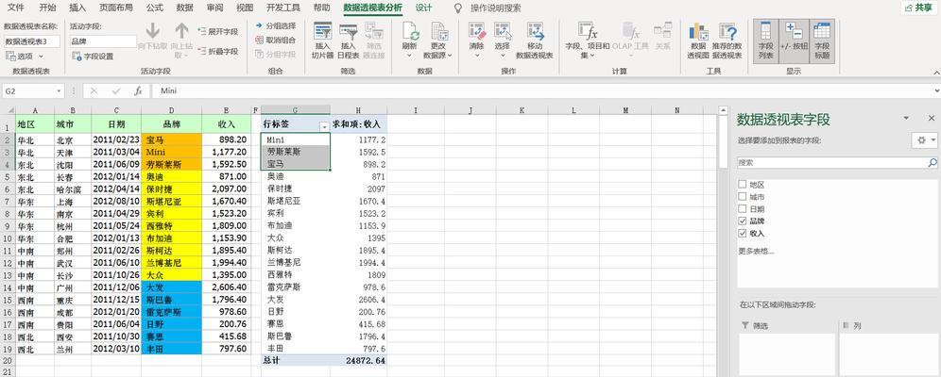The width and height of the screenshot is (941, 377).
Task: Click the 操作说明搜索 lightbulb search icon
Action: click(458, 8)
